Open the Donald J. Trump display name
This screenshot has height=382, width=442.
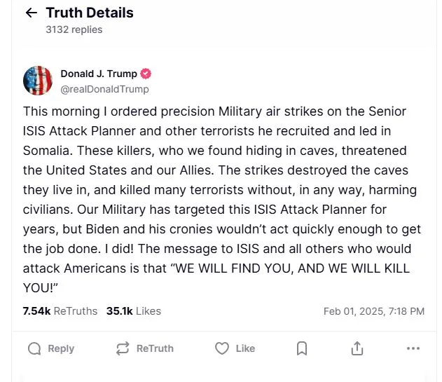[99, 74]
